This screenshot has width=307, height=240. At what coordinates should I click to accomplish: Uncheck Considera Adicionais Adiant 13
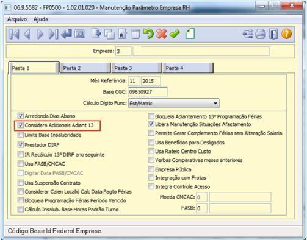pyautogui.click(x=20, y=125)
